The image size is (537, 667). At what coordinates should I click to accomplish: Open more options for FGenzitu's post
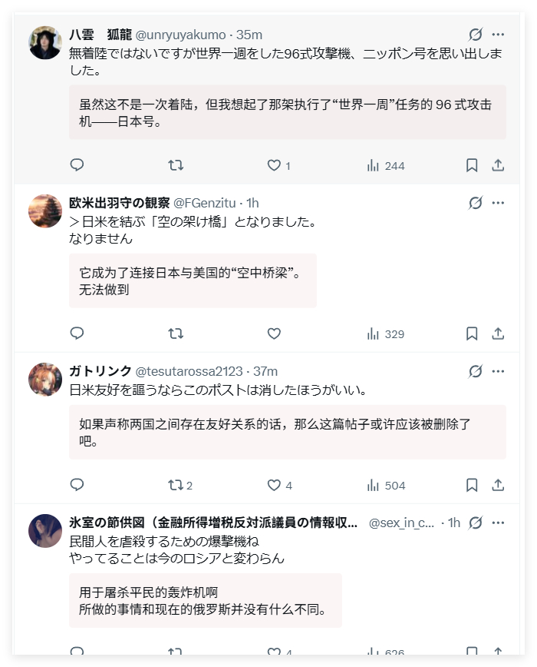[x=498, y=203]
